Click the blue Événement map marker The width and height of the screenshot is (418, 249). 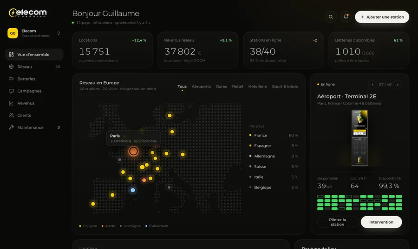(x=133, y=190)
